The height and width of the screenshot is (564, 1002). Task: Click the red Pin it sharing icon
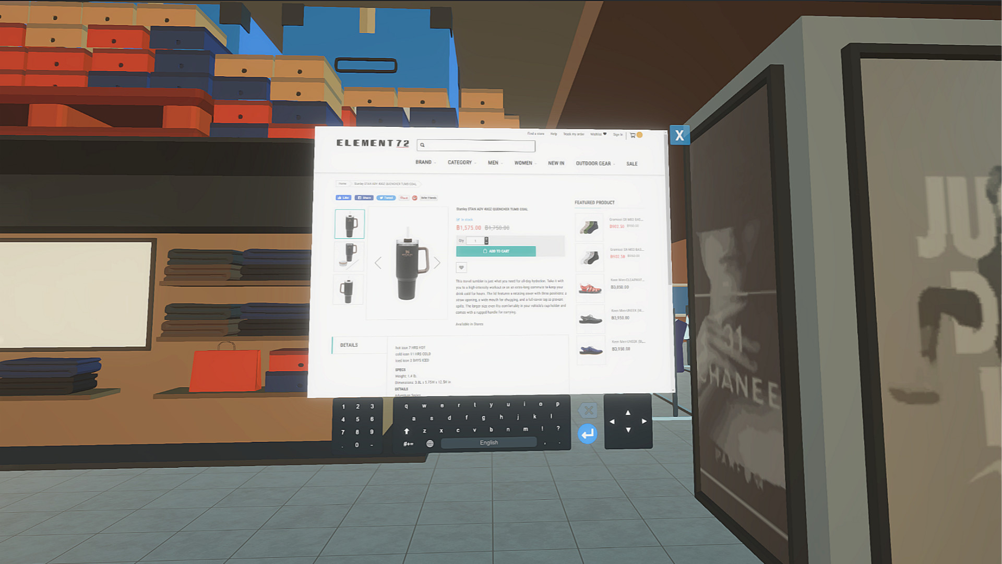(x=403, y=198)
